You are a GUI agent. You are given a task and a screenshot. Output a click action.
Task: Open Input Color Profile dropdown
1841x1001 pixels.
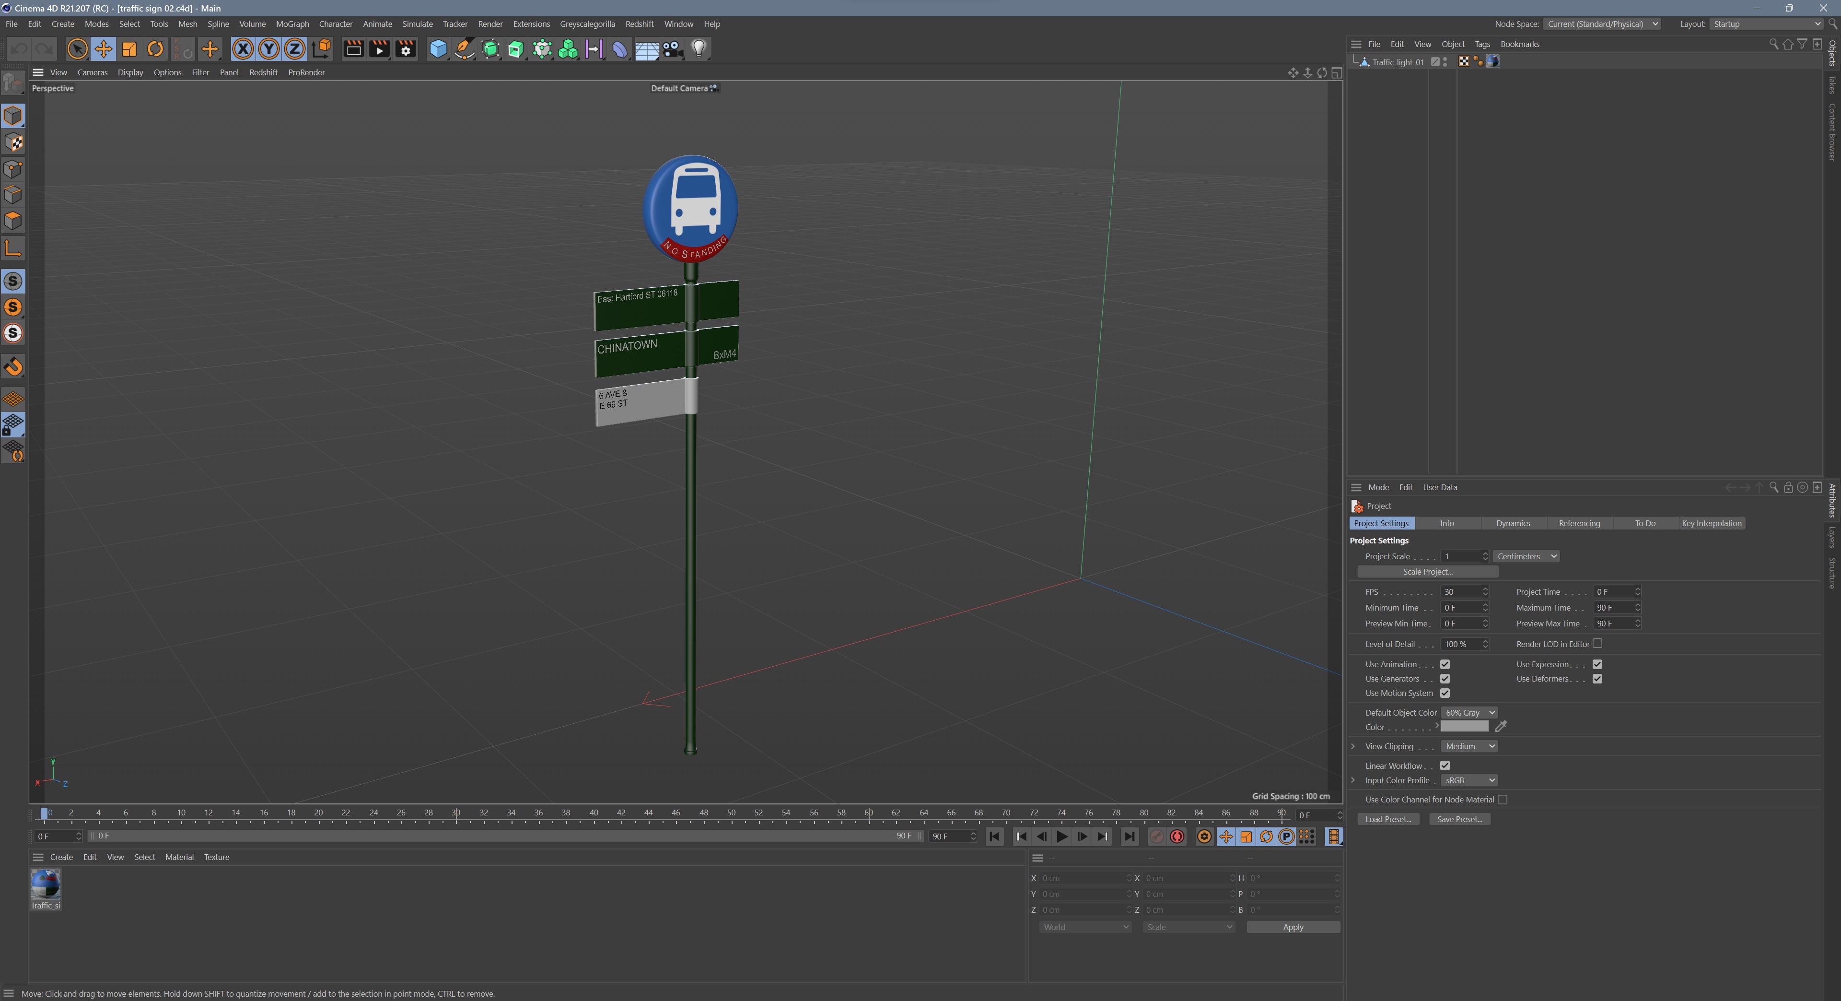pos(1468,781)
